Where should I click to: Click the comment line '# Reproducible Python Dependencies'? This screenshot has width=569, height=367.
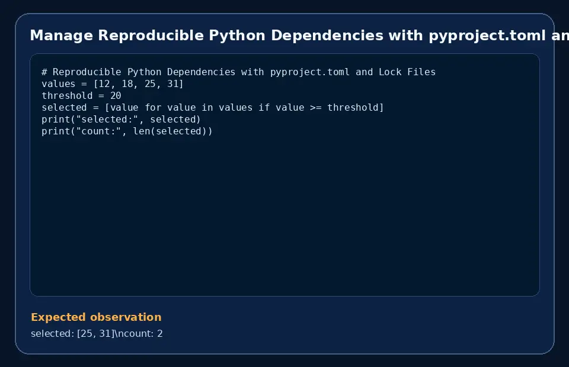pos(238,72)
